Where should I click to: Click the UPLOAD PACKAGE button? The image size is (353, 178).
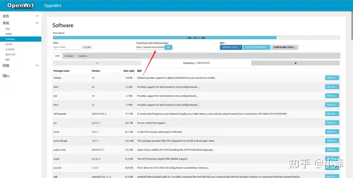(x=256, y=47)
